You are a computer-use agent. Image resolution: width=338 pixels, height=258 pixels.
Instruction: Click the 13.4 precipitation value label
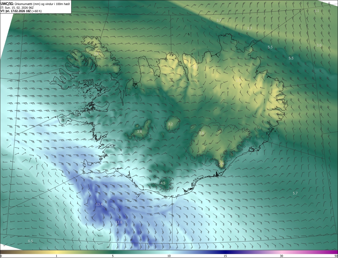pos(99,204)
